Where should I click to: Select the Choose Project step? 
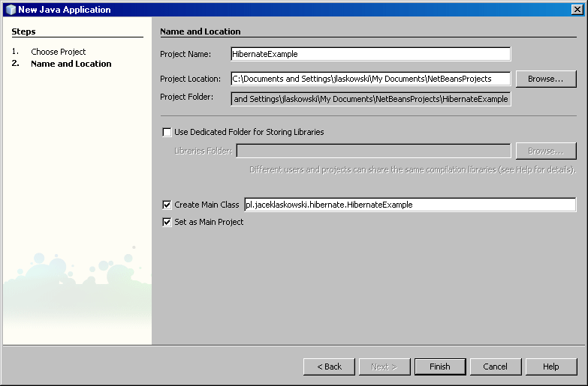click(x=58, y=52)
